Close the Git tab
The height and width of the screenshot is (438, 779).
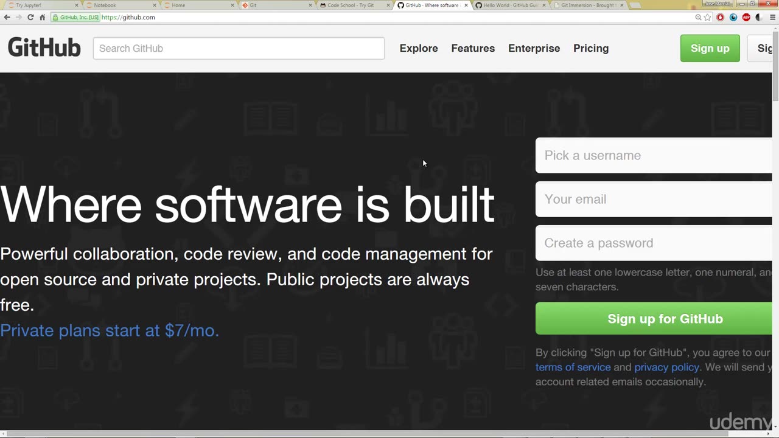(x=310, y=5)
